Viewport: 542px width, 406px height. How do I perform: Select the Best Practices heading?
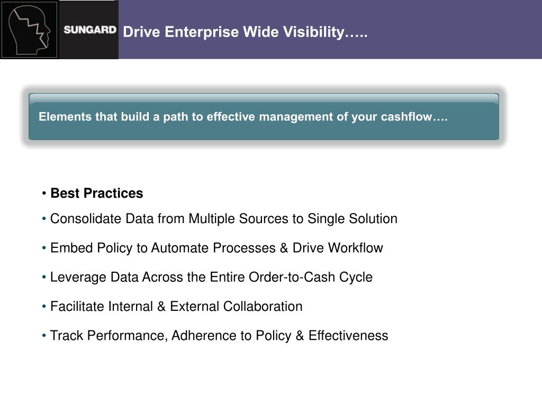coord(97,193)
